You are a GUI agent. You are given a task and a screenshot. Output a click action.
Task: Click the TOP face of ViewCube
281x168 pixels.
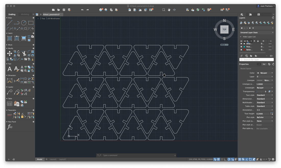point(224,29)
